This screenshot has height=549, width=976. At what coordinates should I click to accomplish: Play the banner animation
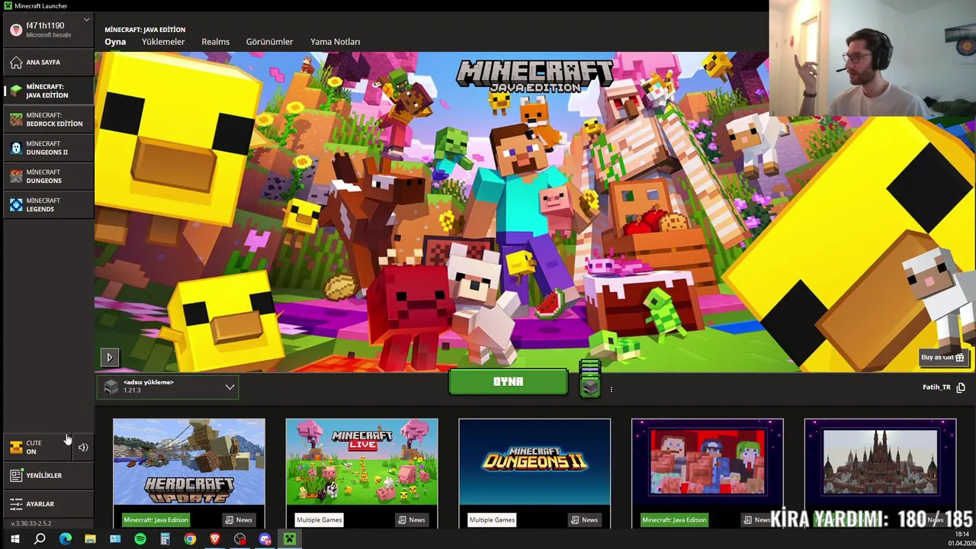click(109, 357)
